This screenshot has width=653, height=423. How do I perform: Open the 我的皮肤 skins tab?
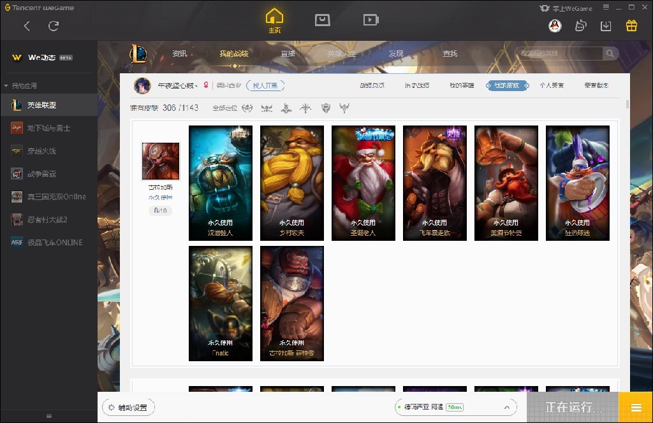507,85
